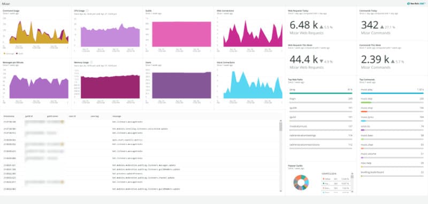The height and width of the screenshot is (204, 428).
Task: Click the Top Web Paths row valued 112
Action: (x=320, y=146)
